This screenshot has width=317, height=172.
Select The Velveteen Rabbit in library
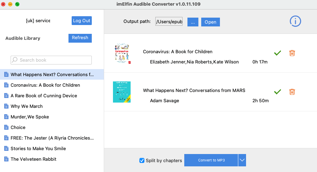tap(52, 159)
